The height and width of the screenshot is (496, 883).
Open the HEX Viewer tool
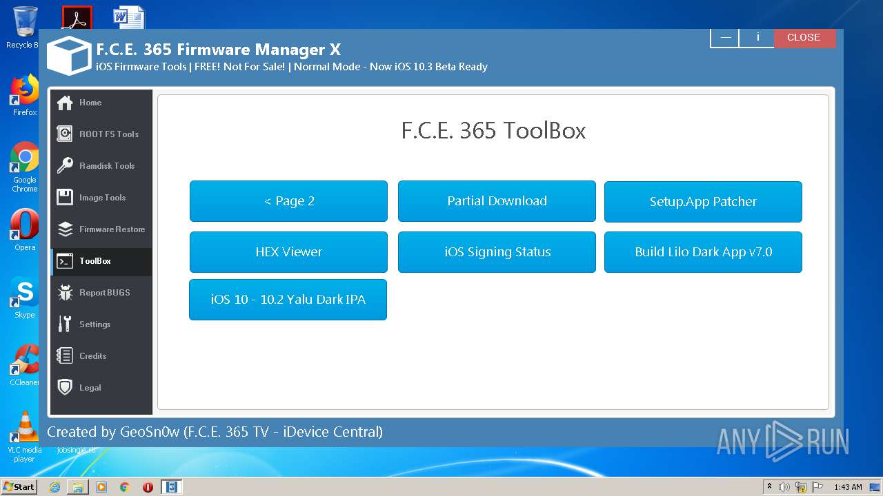[288, 252]
